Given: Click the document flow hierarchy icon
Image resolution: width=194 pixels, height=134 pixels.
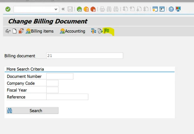Looking at the screenshot, I should tap(94, 31).
